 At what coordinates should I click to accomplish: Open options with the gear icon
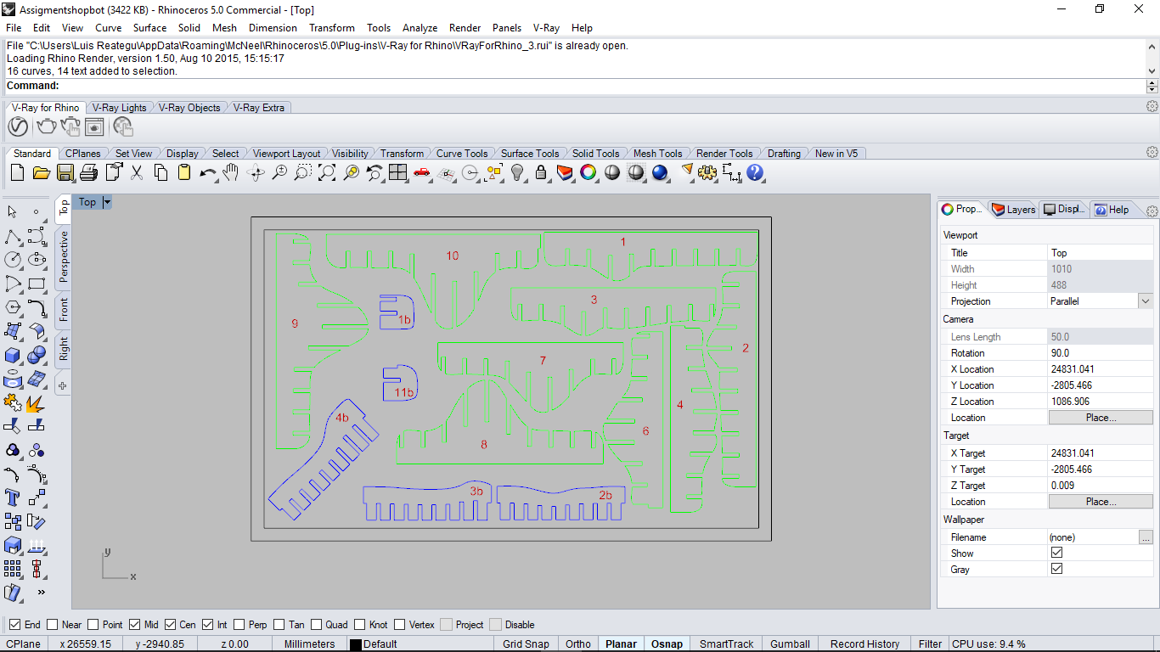[x=707, y=173]
